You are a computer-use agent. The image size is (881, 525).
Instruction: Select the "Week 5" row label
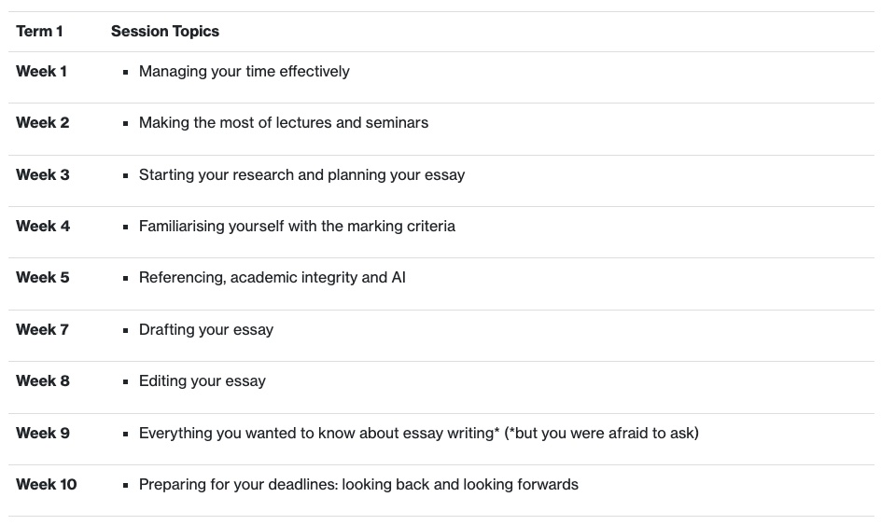(43, 278)
